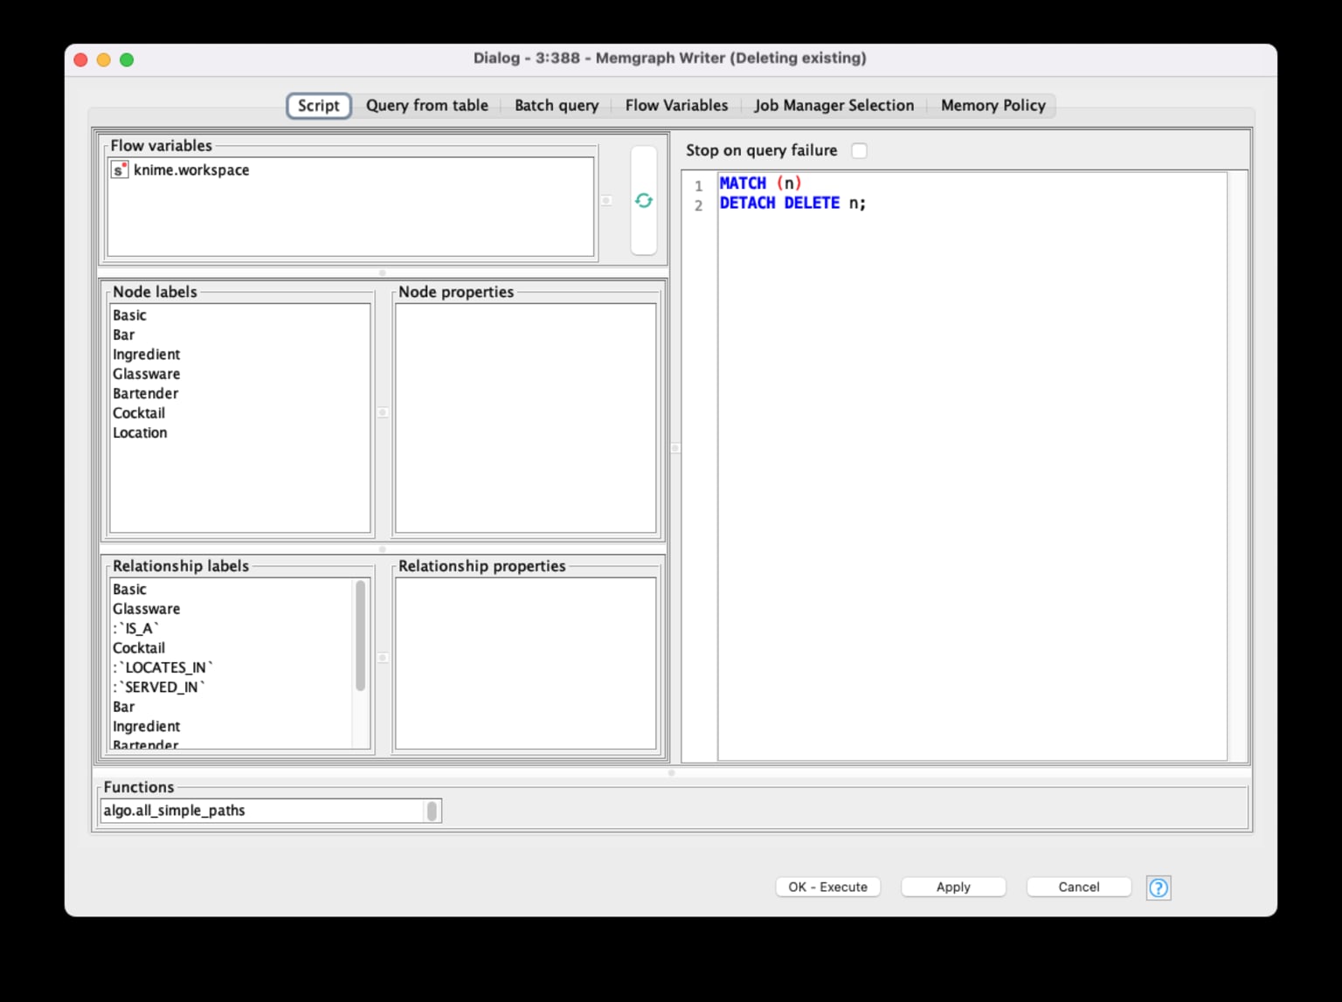Click the Relationship properties list box
The image size is (1342, 1002).
[x=525, y=663]
